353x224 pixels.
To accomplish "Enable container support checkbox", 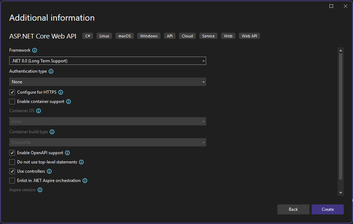I will (12, 101).
